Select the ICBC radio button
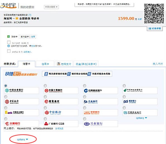This screenshot has width=166, height=144. [45, 86]
